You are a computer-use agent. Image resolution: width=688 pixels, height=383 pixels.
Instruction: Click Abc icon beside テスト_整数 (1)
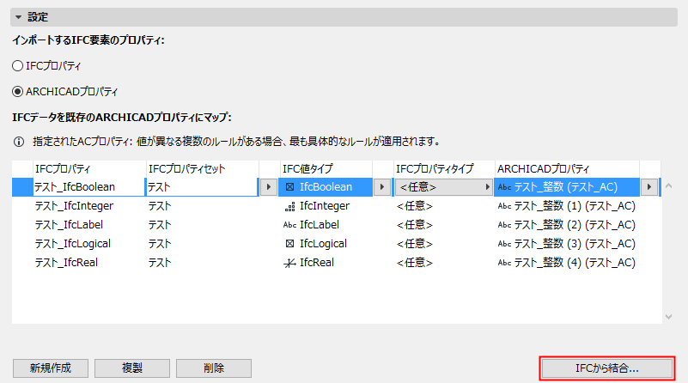coord(504,206)
